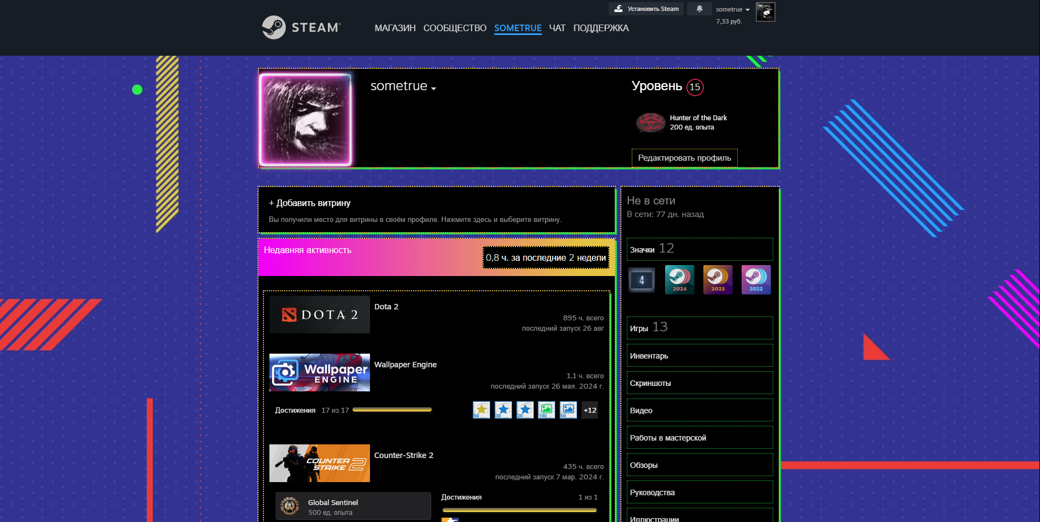The height and width of the screenshot is (522, 1040).
Task: Click the Wallpaper Engine Достижения label
Action: click(x=295, y=410)
